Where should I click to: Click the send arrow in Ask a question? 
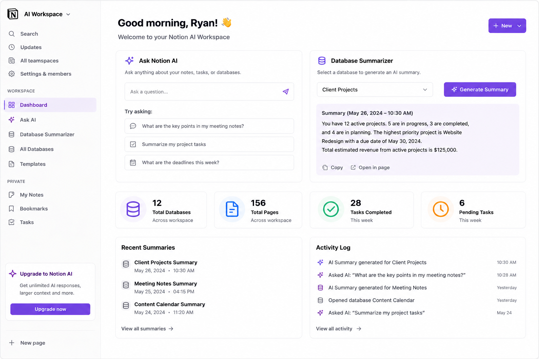pyautogui.click(x=286, y=92)
